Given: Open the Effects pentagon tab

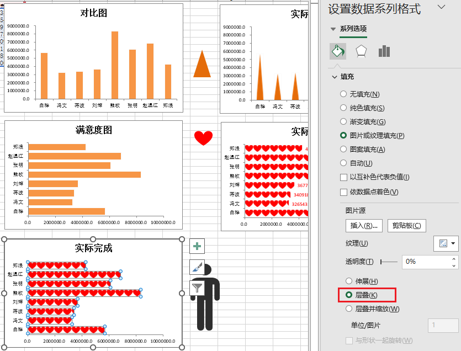Looking at the screenshot, I should [x=361, y=51].
